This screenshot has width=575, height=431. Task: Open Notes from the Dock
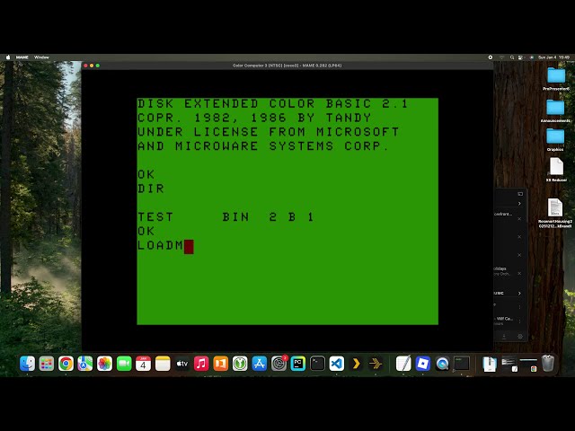click(163, 364)
